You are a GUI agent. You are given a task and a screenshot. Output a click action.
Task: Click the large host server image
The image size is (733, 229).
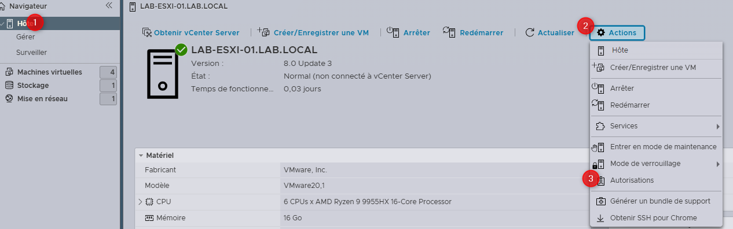[163, 73]
